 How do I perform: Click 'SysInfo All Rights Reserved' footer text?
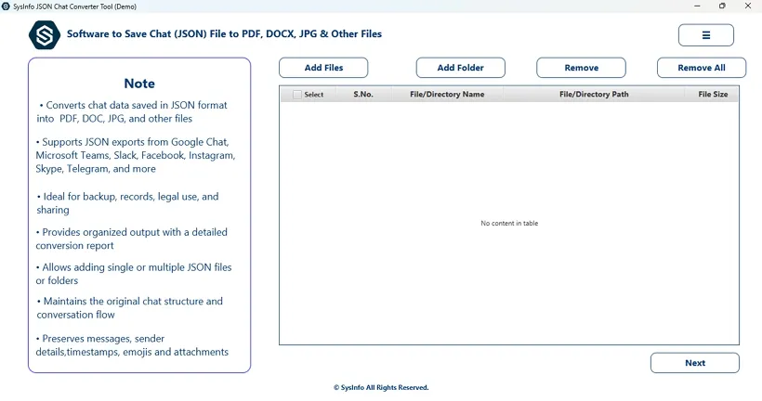point(381,387)
